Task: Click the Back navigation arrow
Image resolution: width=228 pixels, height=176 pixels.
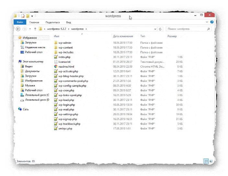Action: pos(18,29)
